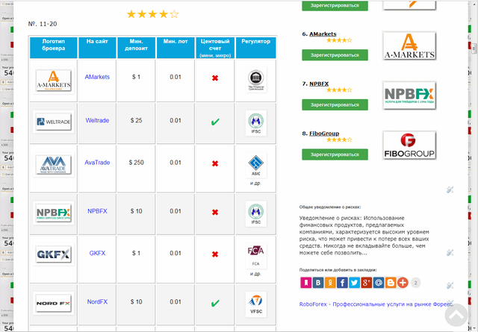
Task: Share via VKontakte icon
Action: [318, 283]
